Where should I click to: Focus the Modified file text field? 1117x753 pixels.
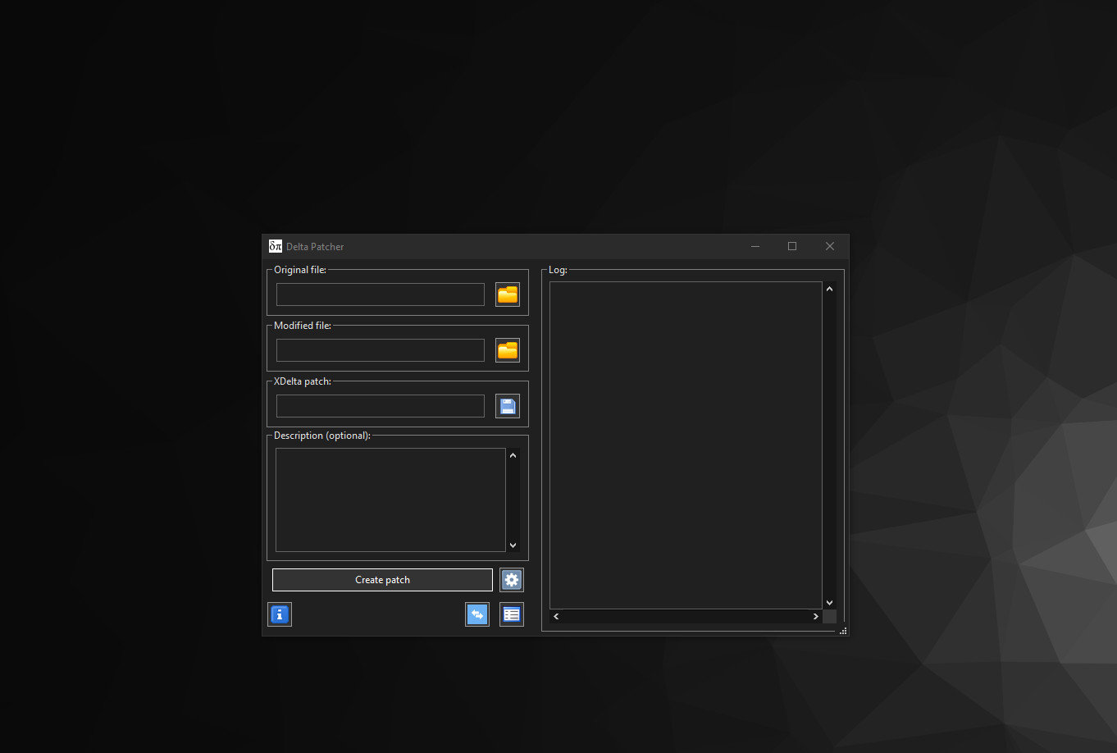tap(379, 349)
